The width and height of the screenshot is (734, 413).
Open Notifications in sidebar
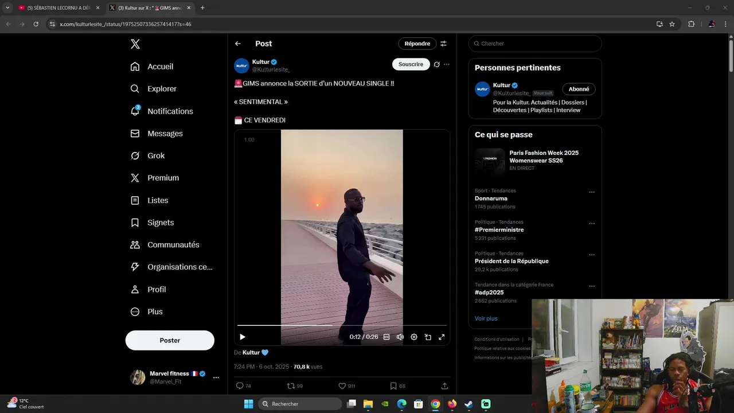pos(162,111)
